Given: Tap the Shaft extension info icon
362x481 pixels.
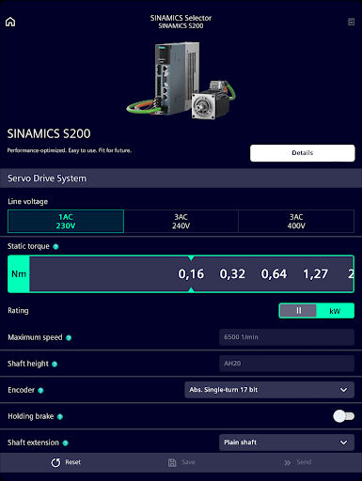Looking at the screenshot, I should click(66, 442).
